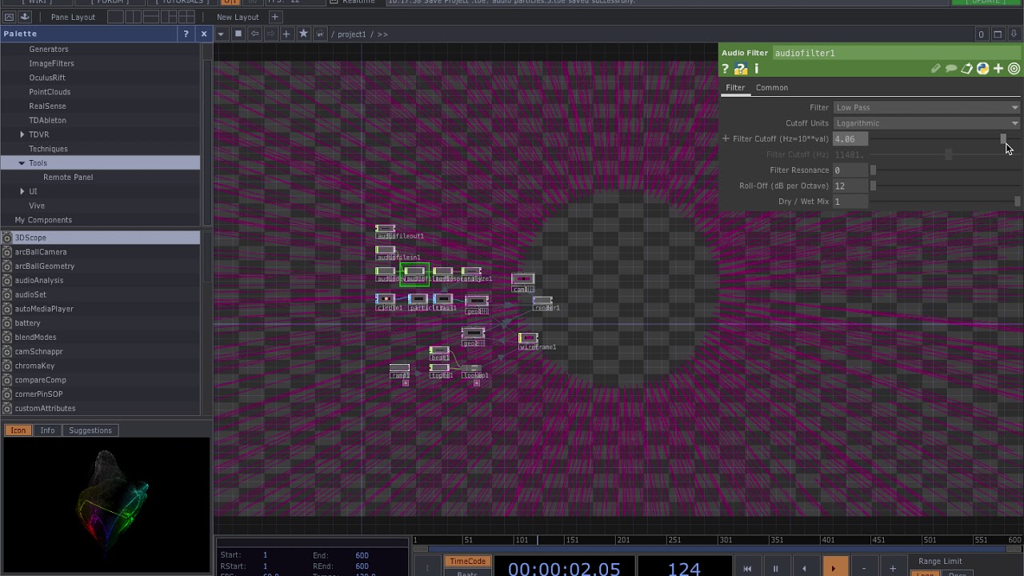Open Python help icon in parameter header
Viewport: 1024px width, 576px height.
pos(741,70)
